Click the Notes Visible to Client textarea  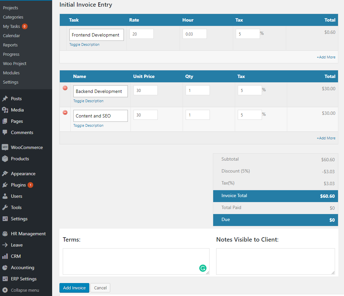click(275, 261)
